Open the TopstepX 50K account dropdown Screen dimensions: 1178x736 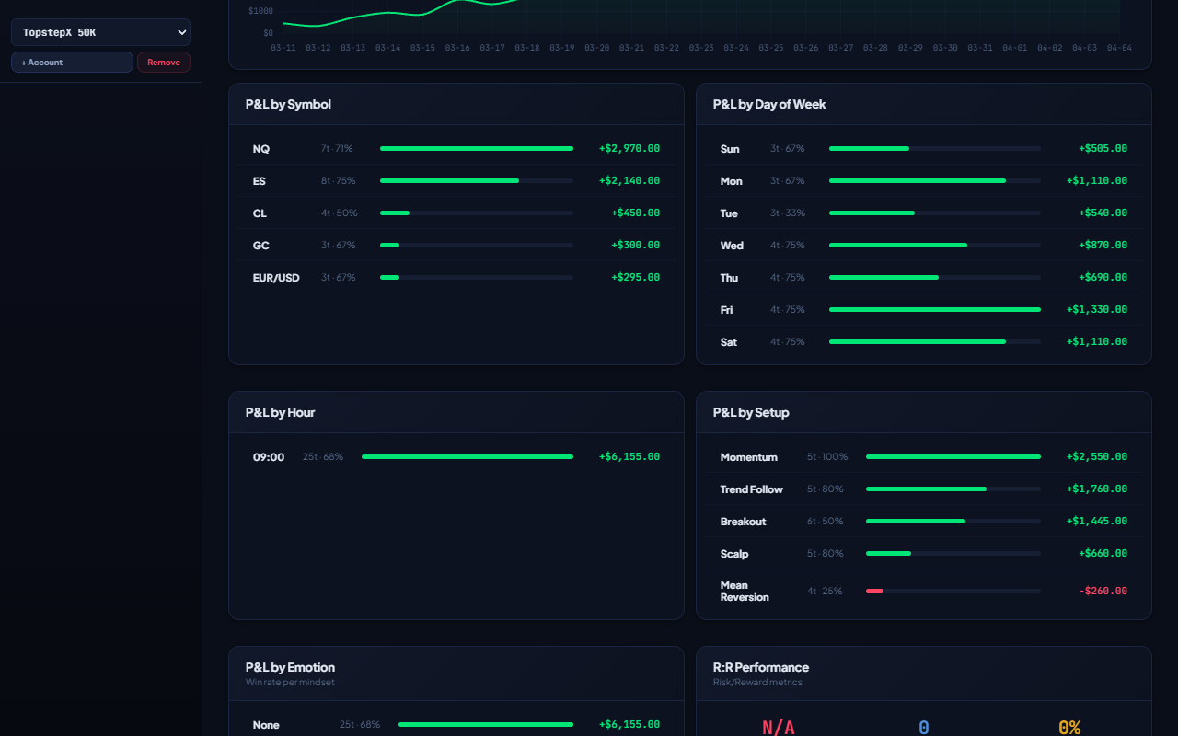[100, 32]
